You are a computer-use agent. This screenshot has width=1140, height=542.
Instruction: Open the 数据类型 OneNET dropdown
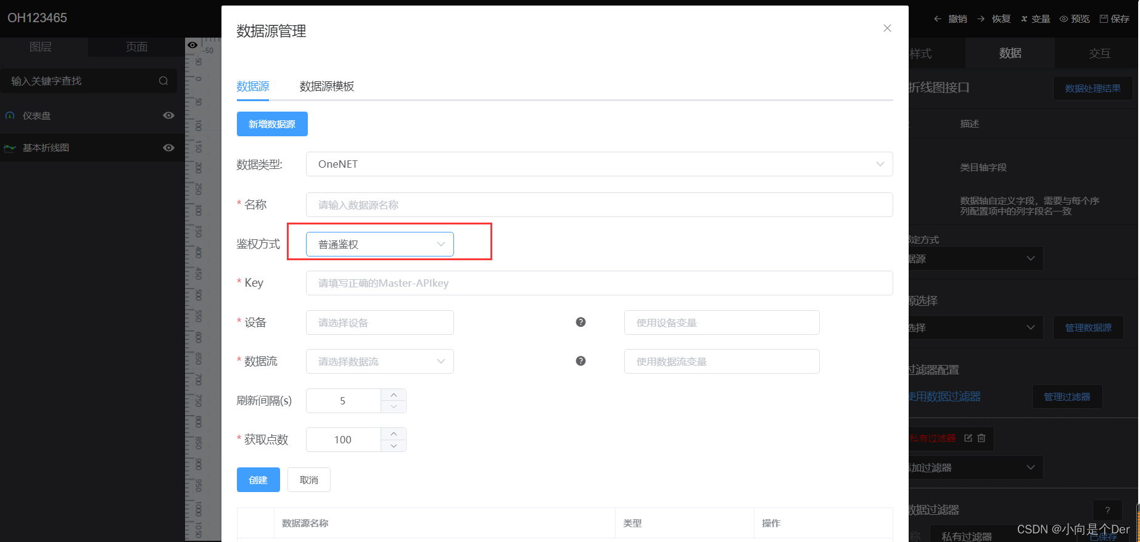pos(599,164)
